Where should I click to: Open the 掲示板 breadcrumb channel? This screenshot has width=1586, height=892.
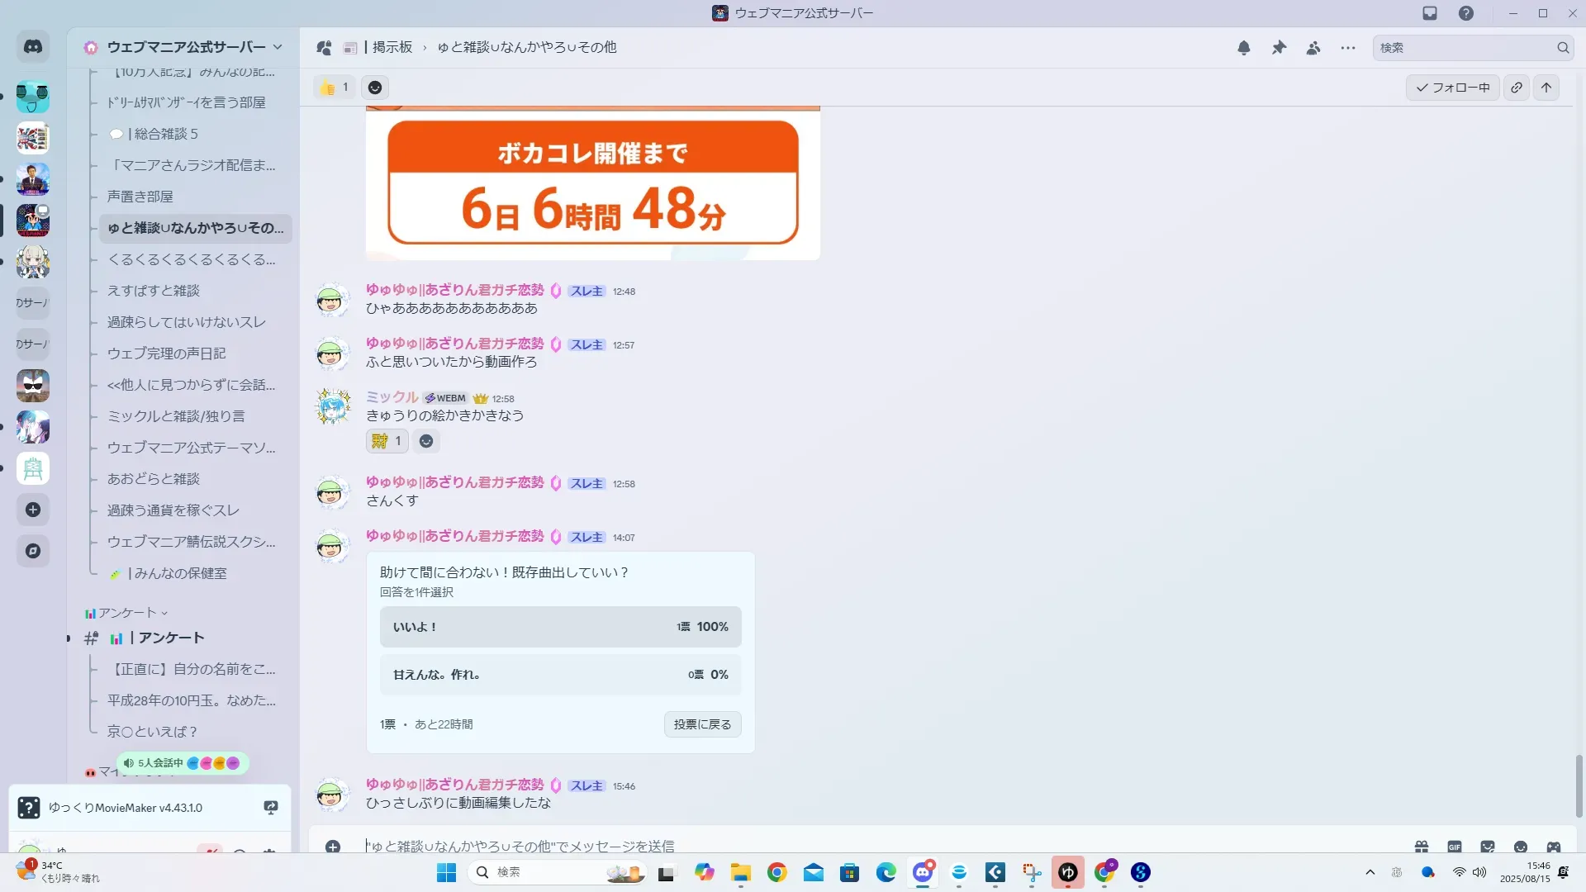(392, 47)
